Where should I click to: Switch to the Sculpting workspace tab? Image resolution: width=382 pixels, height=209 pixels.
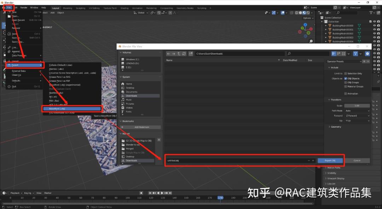tap(80, 8)
